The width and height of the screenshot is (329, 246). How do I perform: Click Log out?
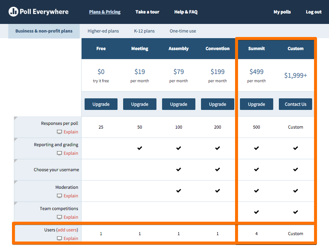click(314, 12)
